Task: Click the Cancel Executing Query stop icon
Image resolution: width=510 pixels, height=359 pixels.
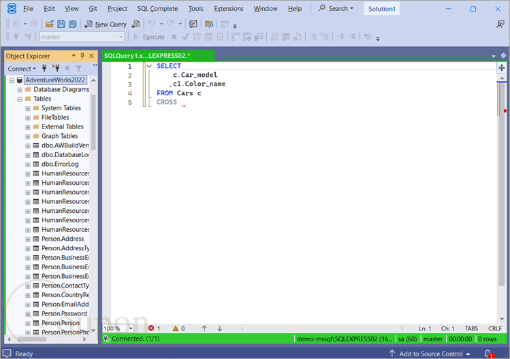Action: (x=174, y=37)
